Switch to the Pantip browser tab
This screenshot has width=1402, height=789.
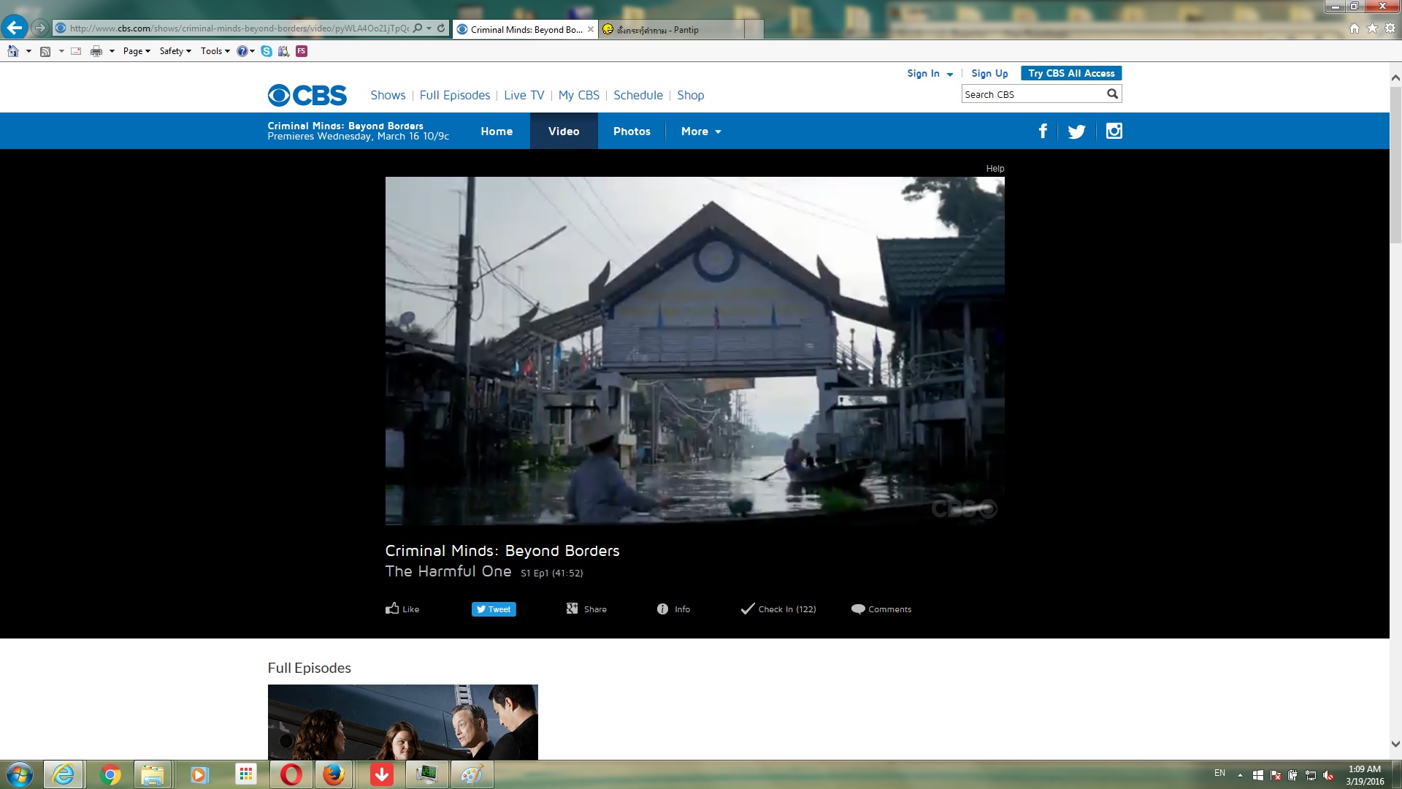coord(672,29)
